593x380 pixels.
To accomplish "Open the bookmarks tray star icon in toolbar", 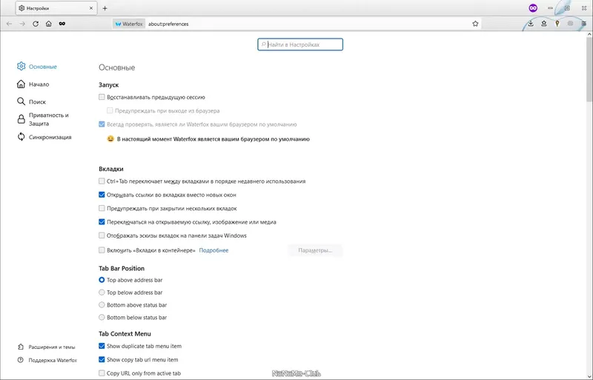I will pos(544,24).
